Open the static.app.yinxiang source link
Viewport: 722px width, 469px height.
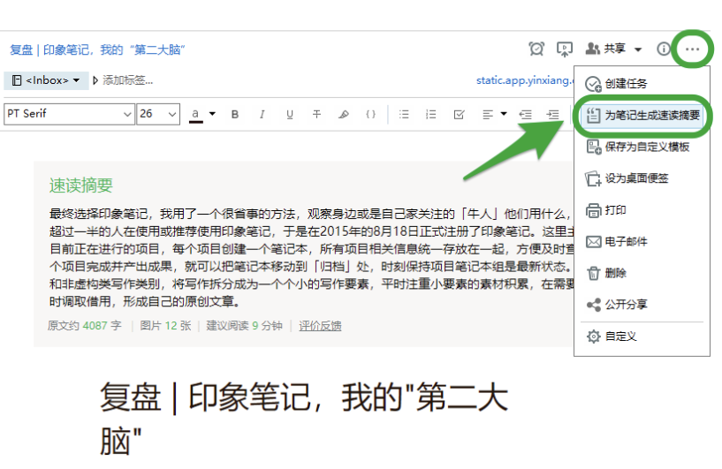(524, 80)
